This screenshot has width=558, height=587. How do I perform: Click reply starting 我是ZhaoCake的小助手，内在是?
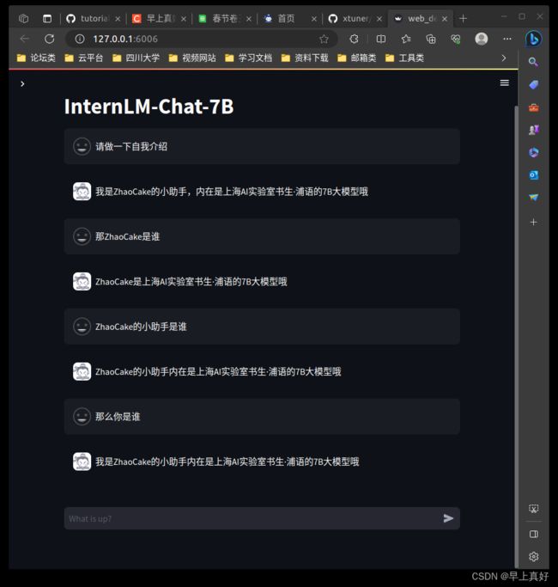pos(232,192)
